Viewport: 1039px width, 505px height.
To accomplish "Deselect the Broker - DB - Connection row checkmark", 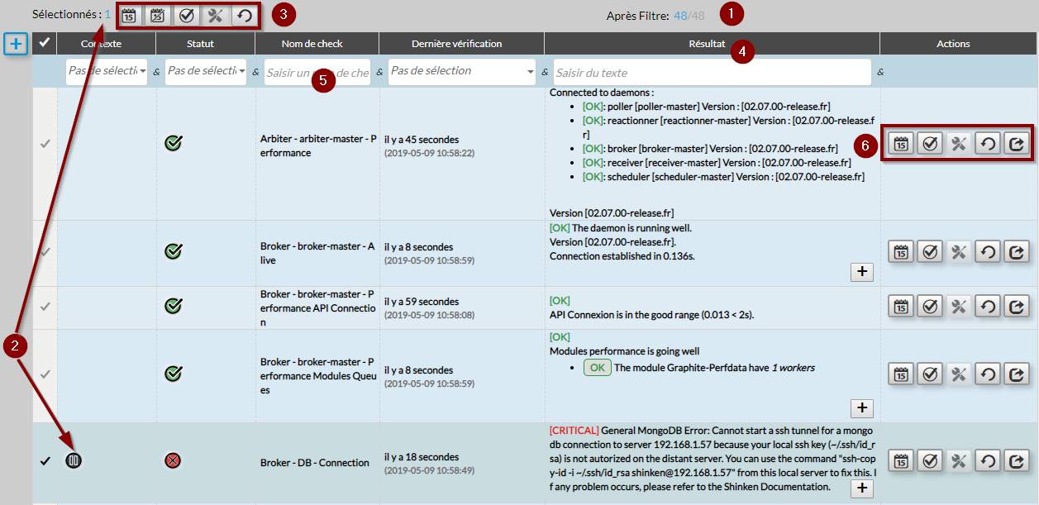I will pyautogui.click(x=45, y=461).
